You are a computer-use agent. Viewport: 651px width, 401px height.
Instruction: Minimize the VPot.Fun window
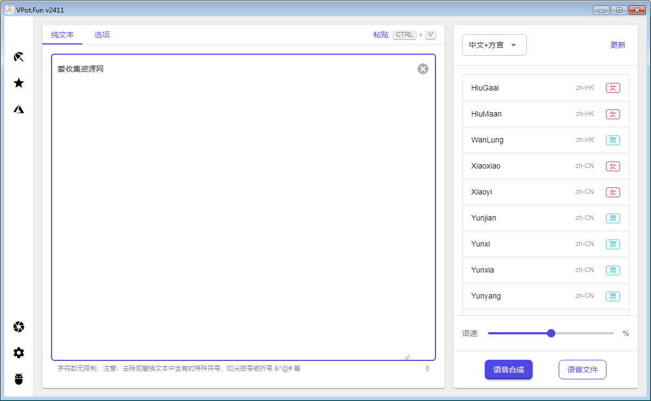click(x=601, y=10)
